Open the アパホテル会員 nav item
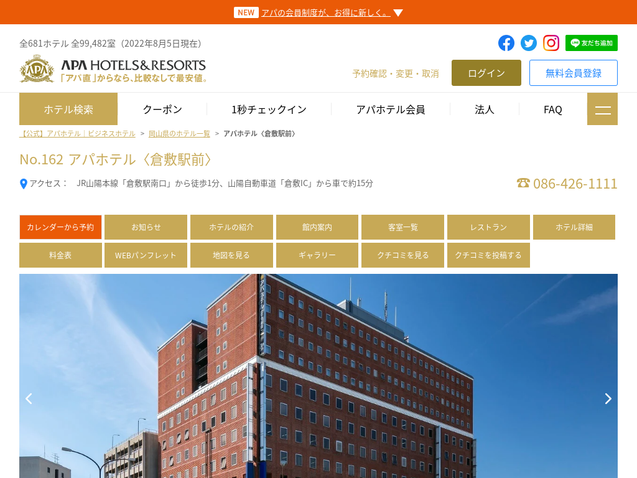 [391, 110]
